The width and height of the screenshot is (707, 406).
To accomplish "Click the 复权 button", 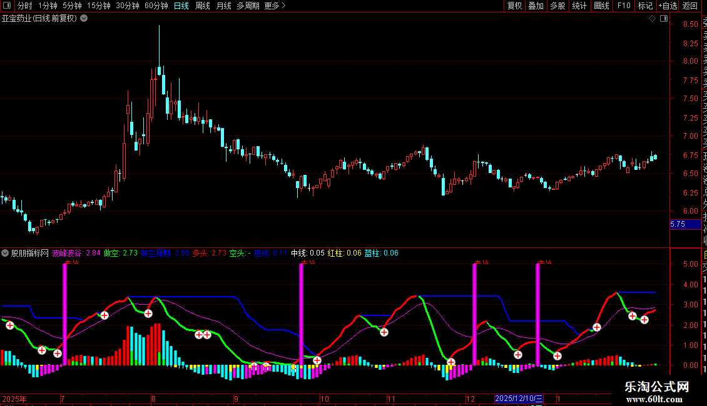I will coord(514,6).
